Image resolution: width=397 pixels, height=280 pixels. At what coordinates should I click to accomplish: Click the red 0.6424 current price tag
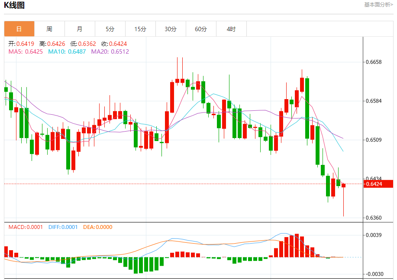(378, 184)
